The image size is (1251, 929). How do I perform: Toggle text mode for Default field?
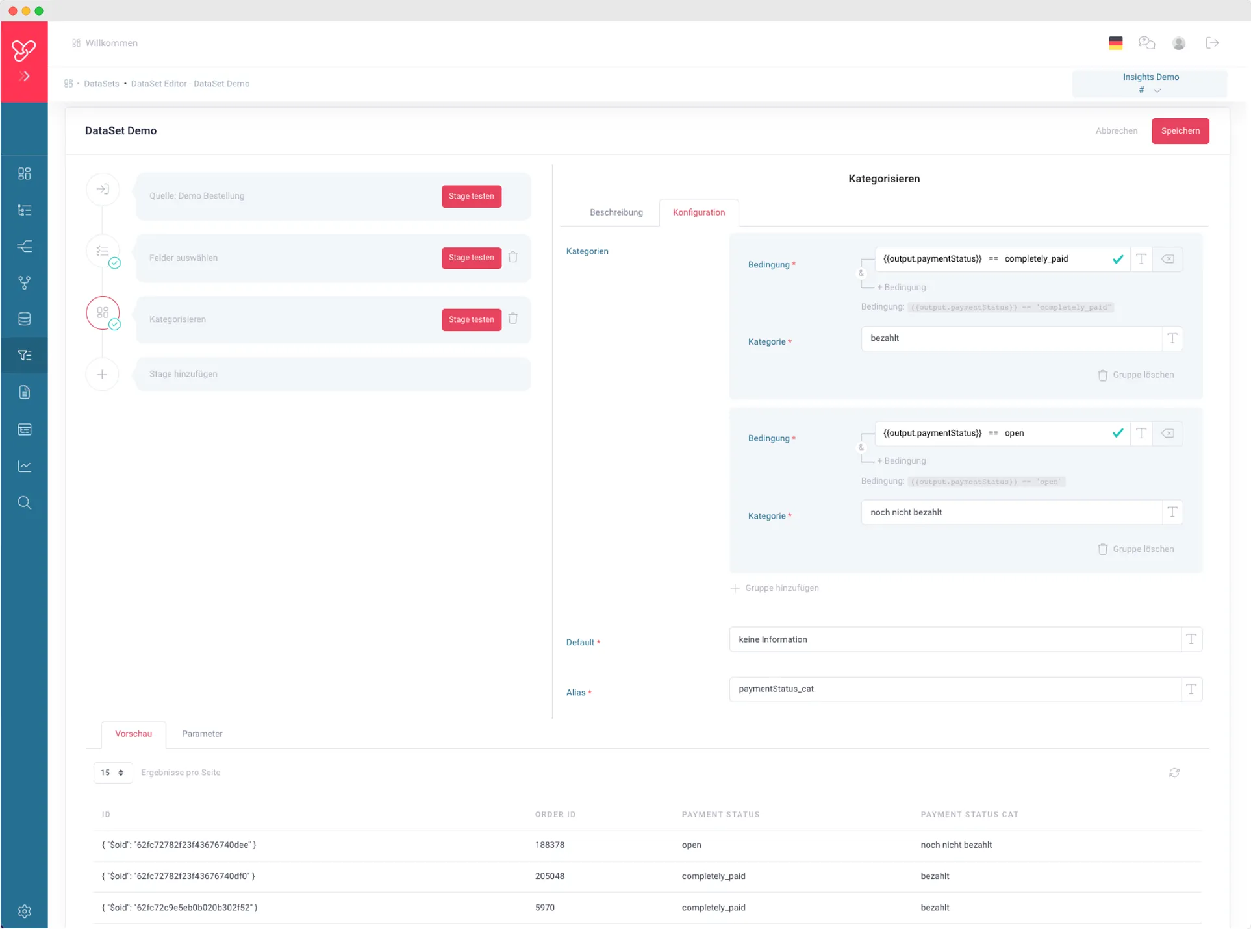pos(1191,639)
